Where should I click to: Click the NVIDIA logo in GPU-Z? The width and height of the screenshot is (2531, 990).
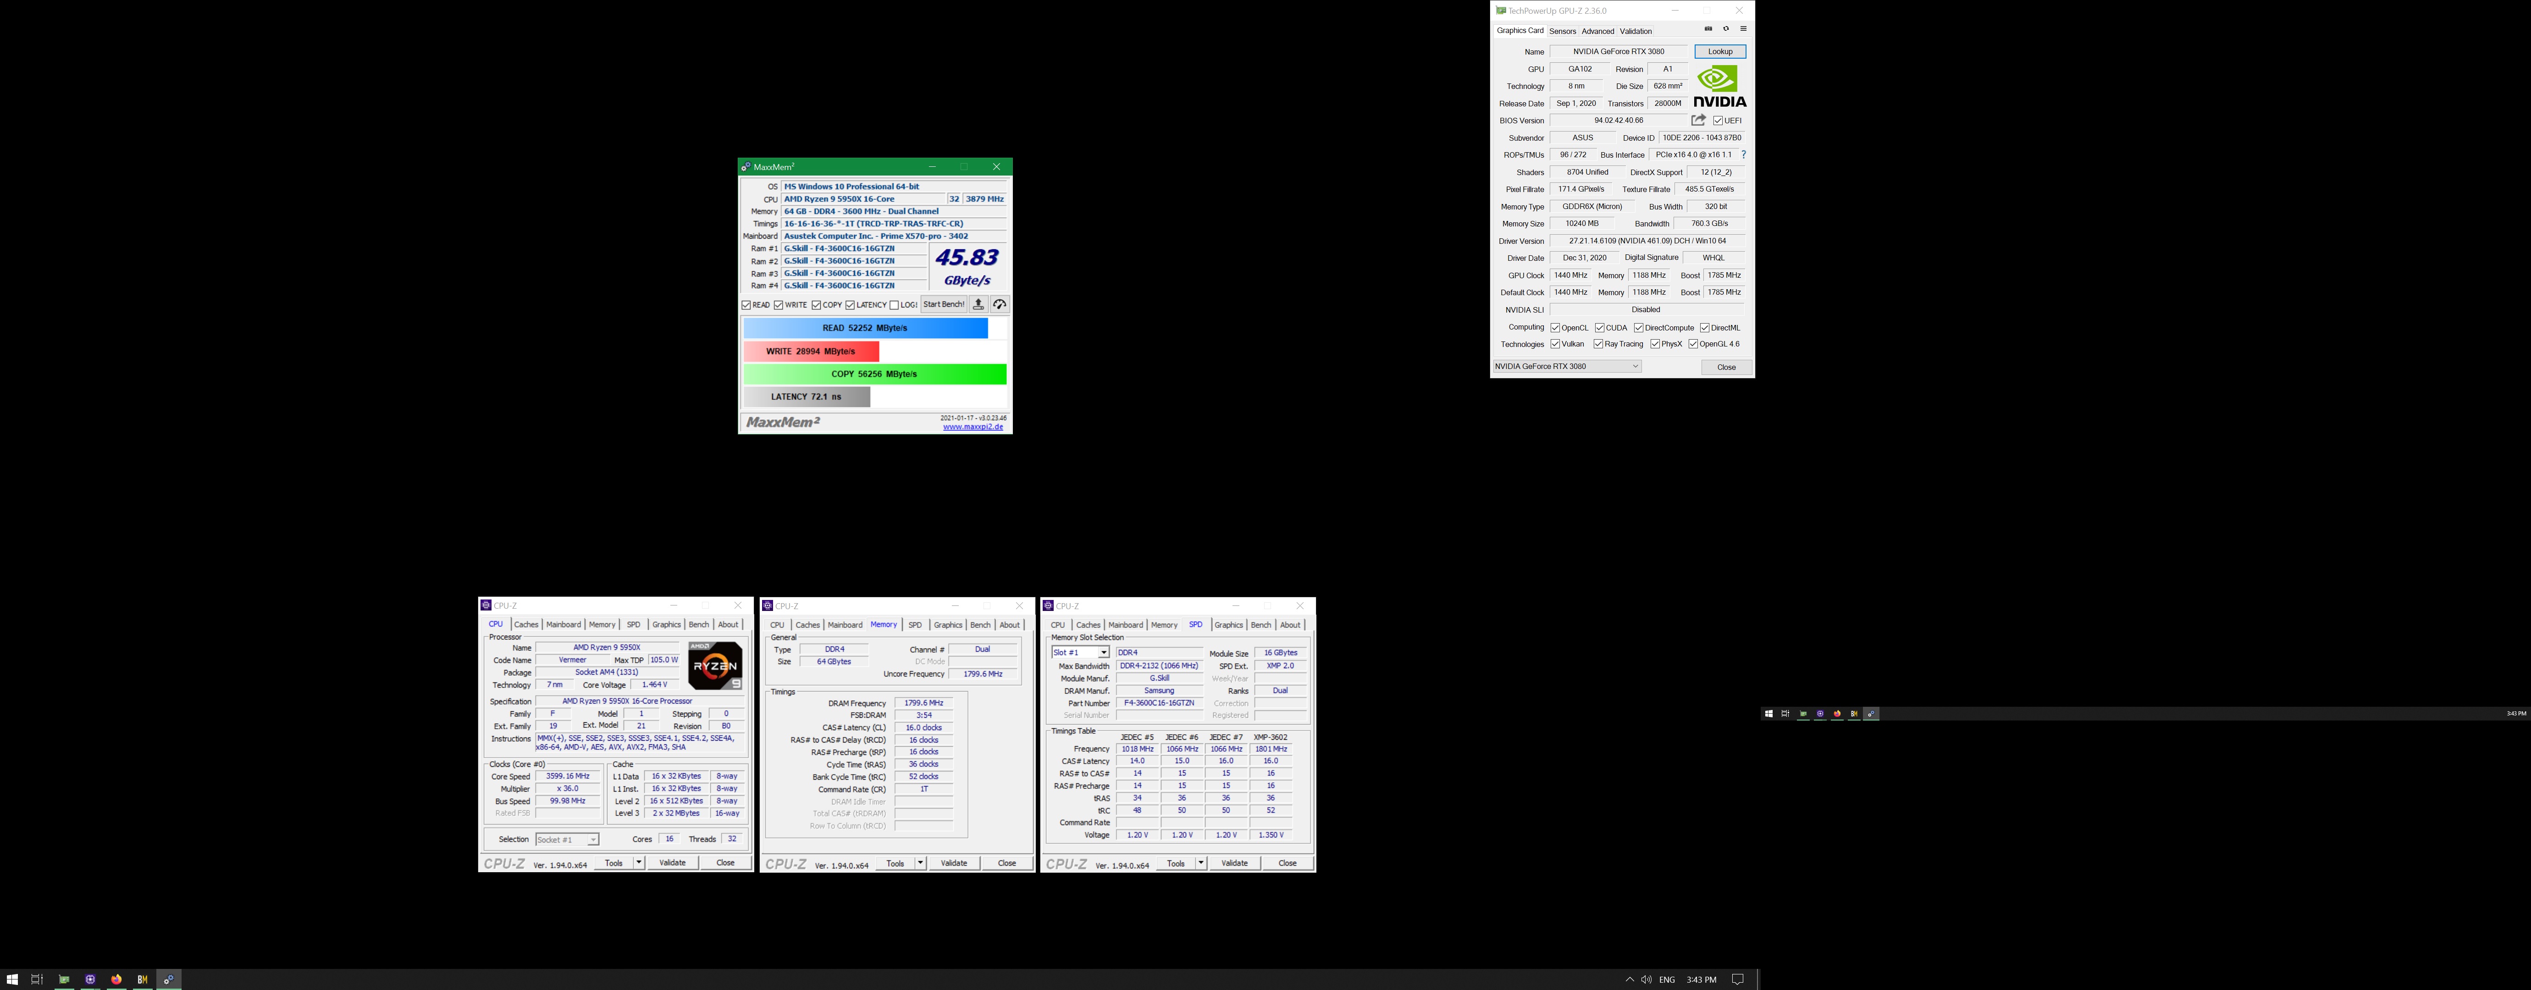(x=1720, y=87)
